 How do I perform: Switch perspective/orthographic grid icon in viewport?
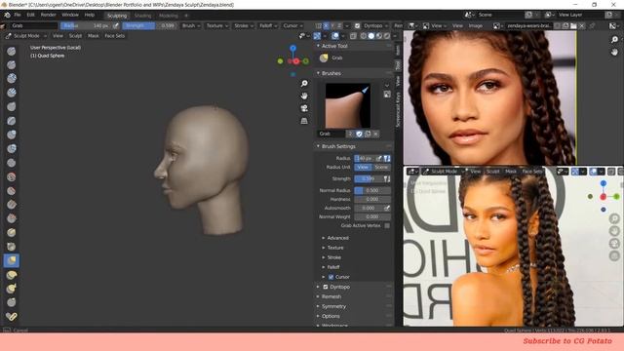(x=304, y=121)
